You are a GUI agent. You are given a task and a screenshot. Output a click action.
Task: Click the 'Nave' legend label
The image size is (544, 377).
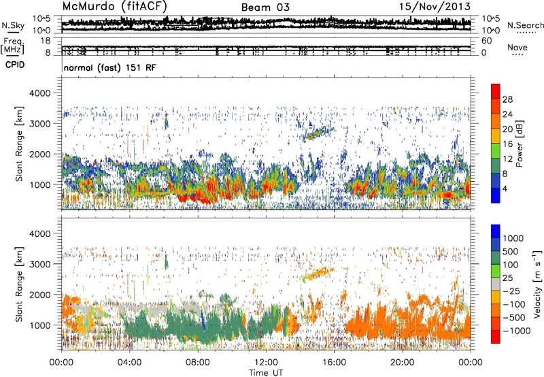[x=517, y=47]
